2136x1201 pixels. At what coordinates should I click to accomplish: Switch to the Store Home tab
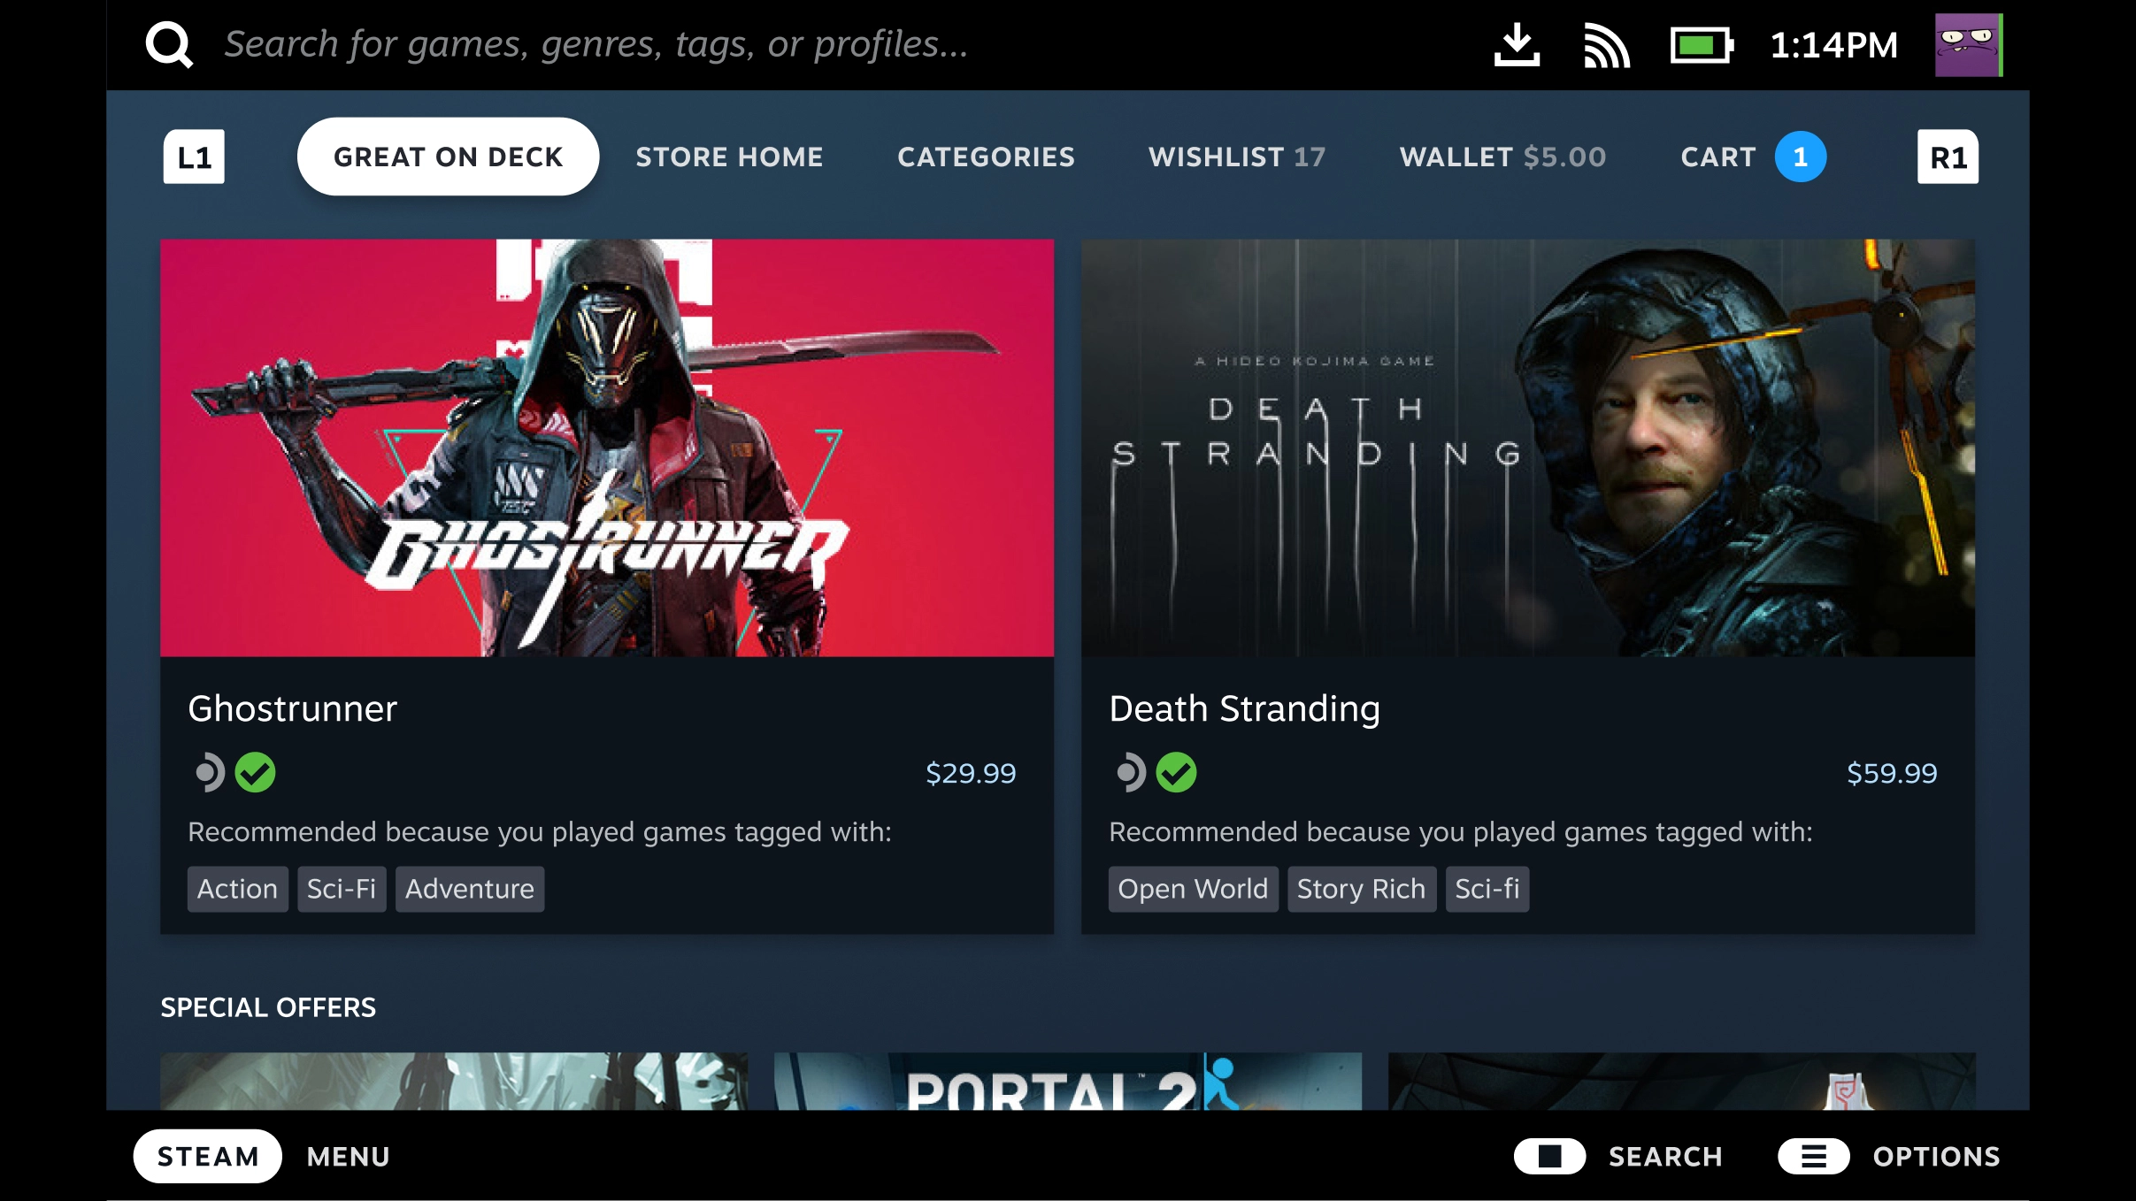pyautogui.click(x=729, y=157)
